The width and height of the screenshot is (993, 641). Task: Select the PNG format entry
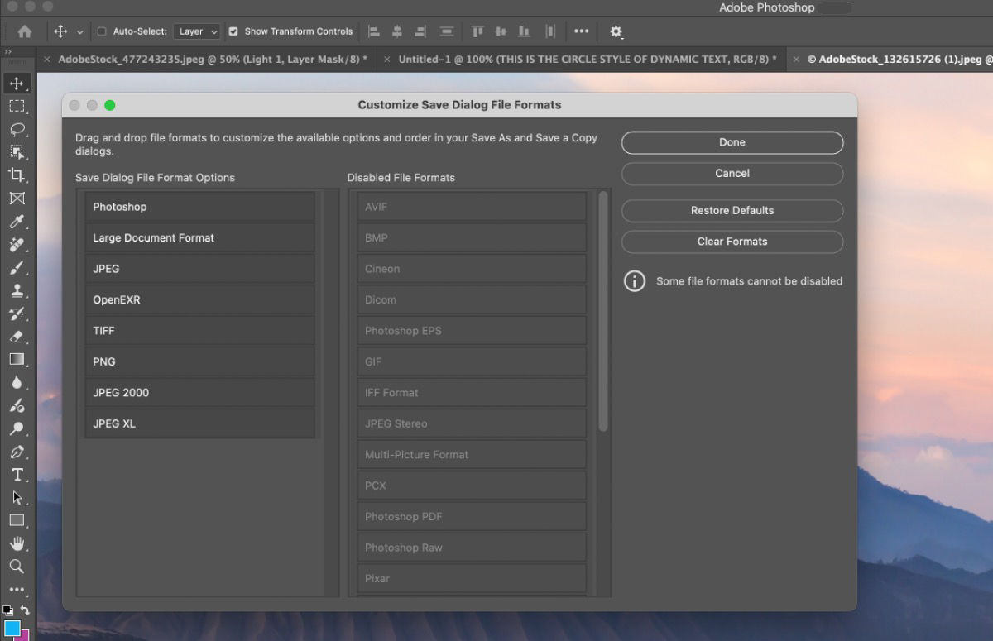click(x=199, y=361)
